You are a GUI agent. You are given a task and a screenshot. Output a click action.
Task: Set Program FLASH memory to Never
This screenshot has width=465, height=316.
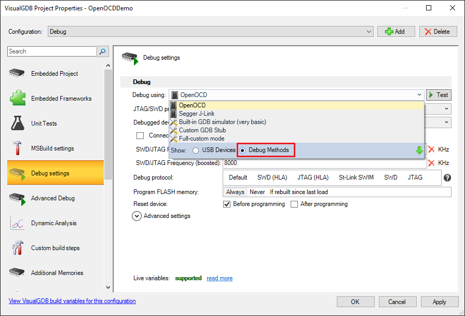click(257, 192)
